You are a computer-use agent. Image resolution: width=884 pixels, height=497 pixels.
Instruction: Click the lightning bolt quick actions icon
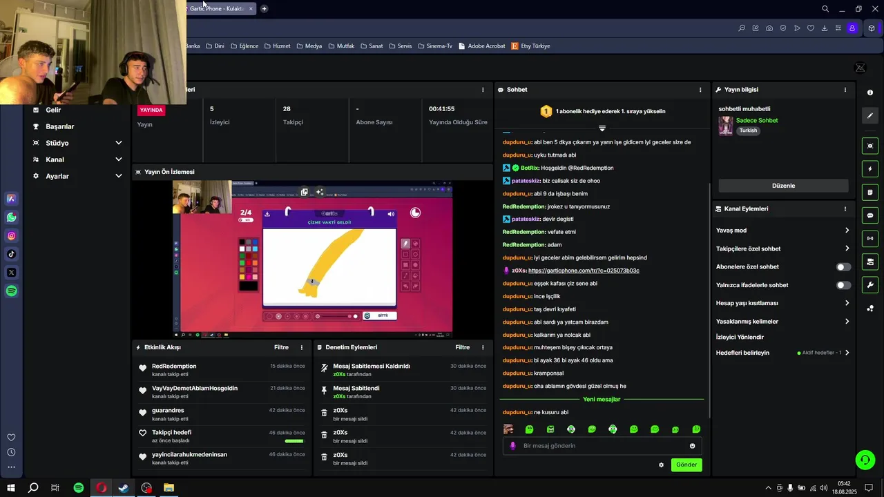[870, 169]
